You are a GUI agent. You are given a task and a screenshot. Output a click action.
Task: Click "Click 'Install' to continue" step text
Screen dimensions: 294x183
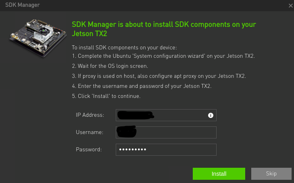[x=106, y=96]
